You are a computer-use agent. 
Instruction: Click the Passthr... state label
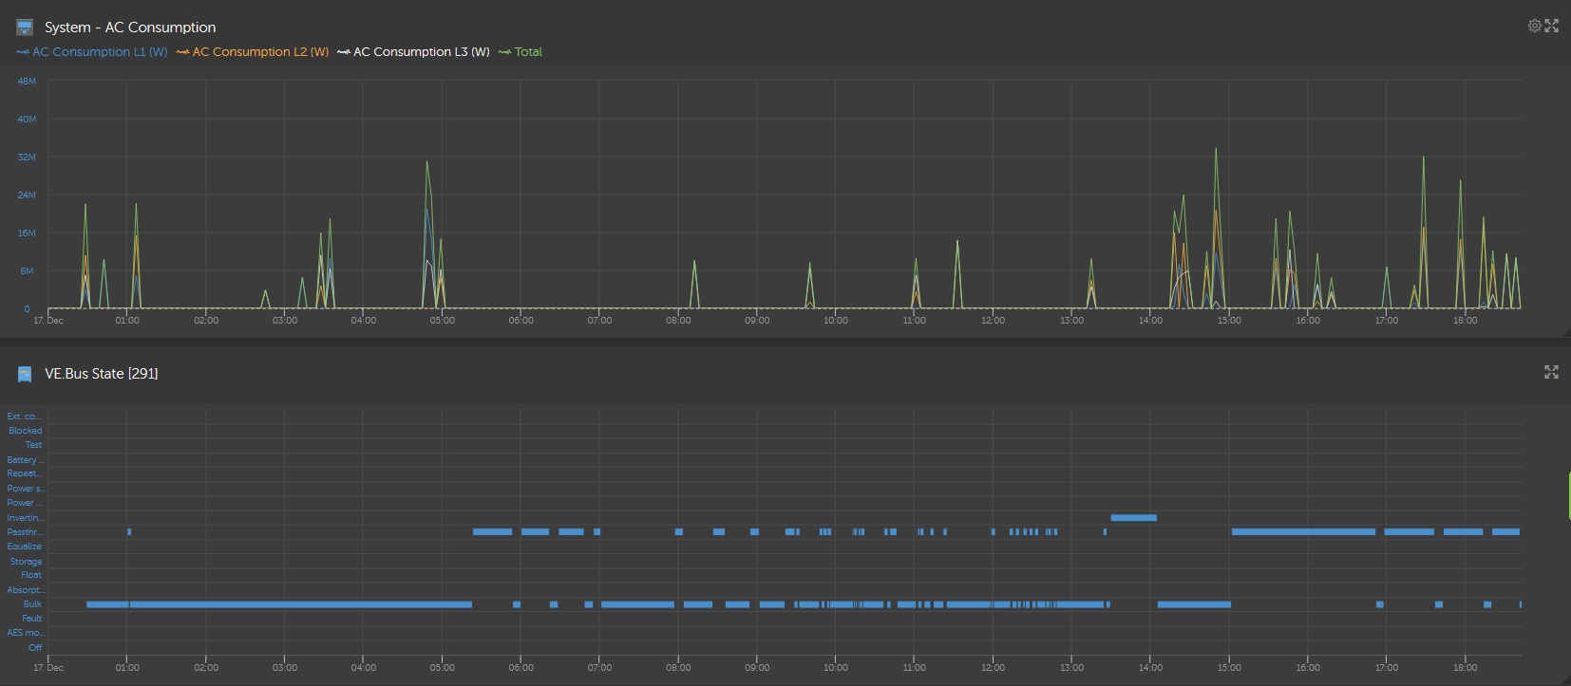pos(26,532)
